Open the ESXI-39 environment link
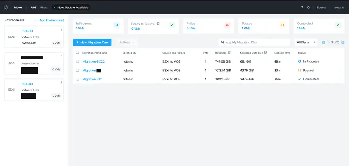349x166 pixels. [x=27, y=31]
